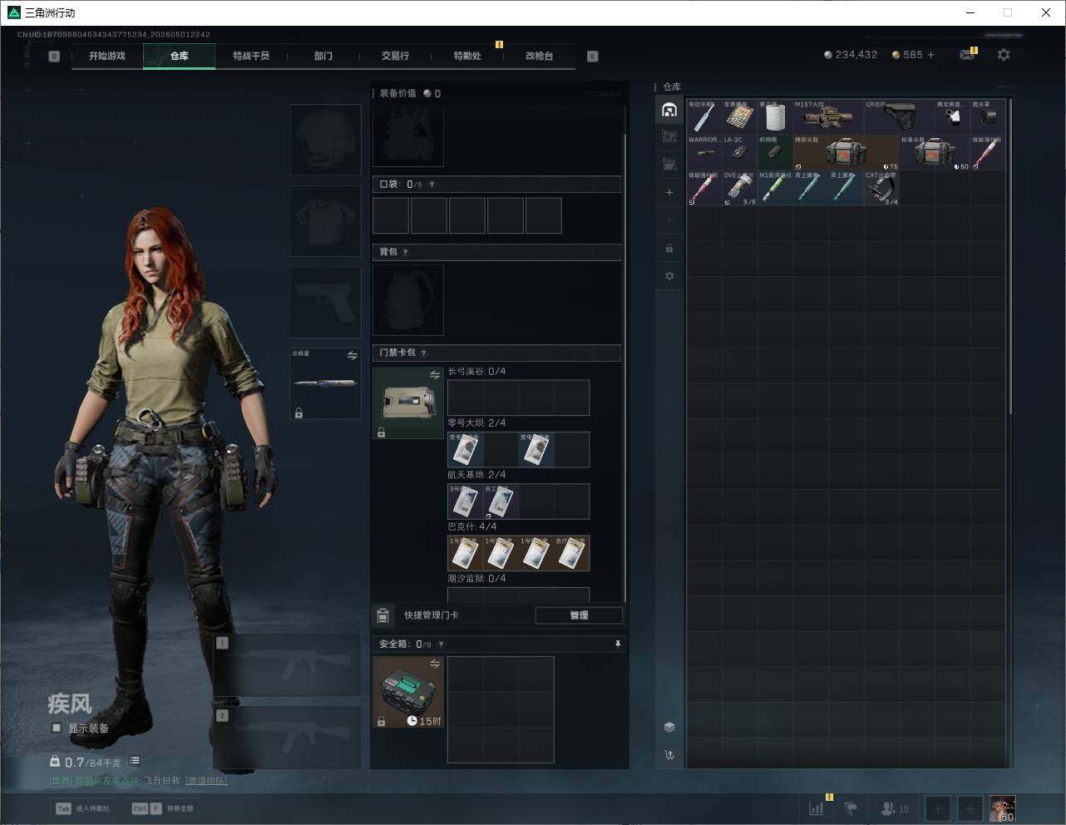Open the 门禁卡包 help question mark
The height and width of the screenshot is (825, 1066).
(x=424, y=353)
